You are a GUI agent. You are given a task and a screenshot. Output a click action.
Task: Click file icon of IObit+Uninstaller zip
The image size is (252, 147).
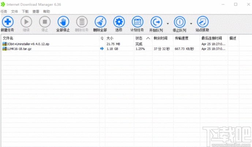tap(5, 44)
